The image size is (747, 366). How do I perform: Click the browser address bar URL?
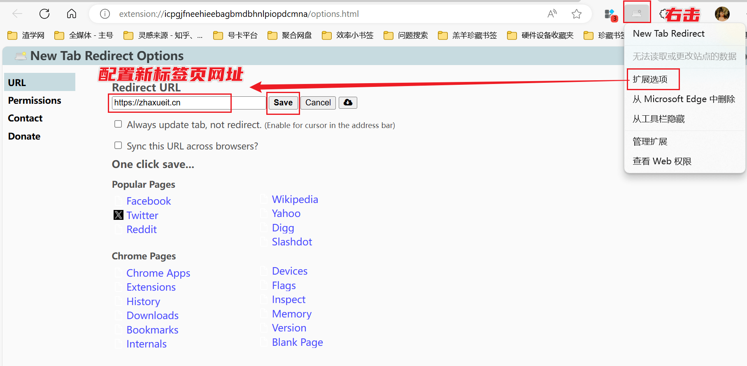tap(239, 14)
